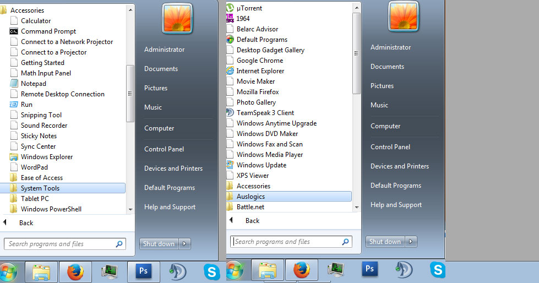Click Start orb below the Accessories menu

click(x=9, y=271)
